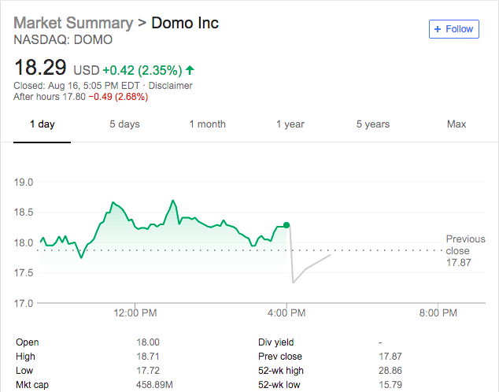This screenshot has height=392, width=499.
Task: Click the NASDAQ: DOMO ticker text
Action: (x=63, y=40)
